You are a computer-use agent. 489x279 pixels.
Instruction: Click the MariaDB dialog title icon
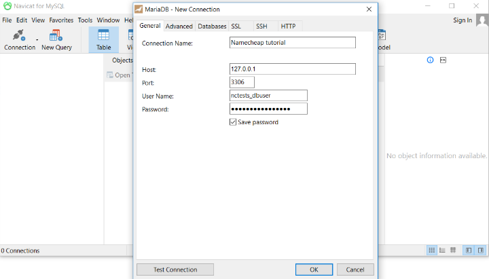click(x=139, y=10)
